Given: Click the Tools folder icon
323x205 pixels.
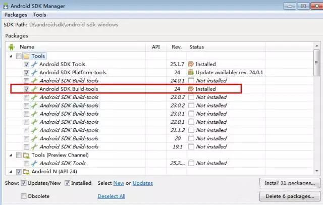Looking at the screenshot, I should pos(26,56).
